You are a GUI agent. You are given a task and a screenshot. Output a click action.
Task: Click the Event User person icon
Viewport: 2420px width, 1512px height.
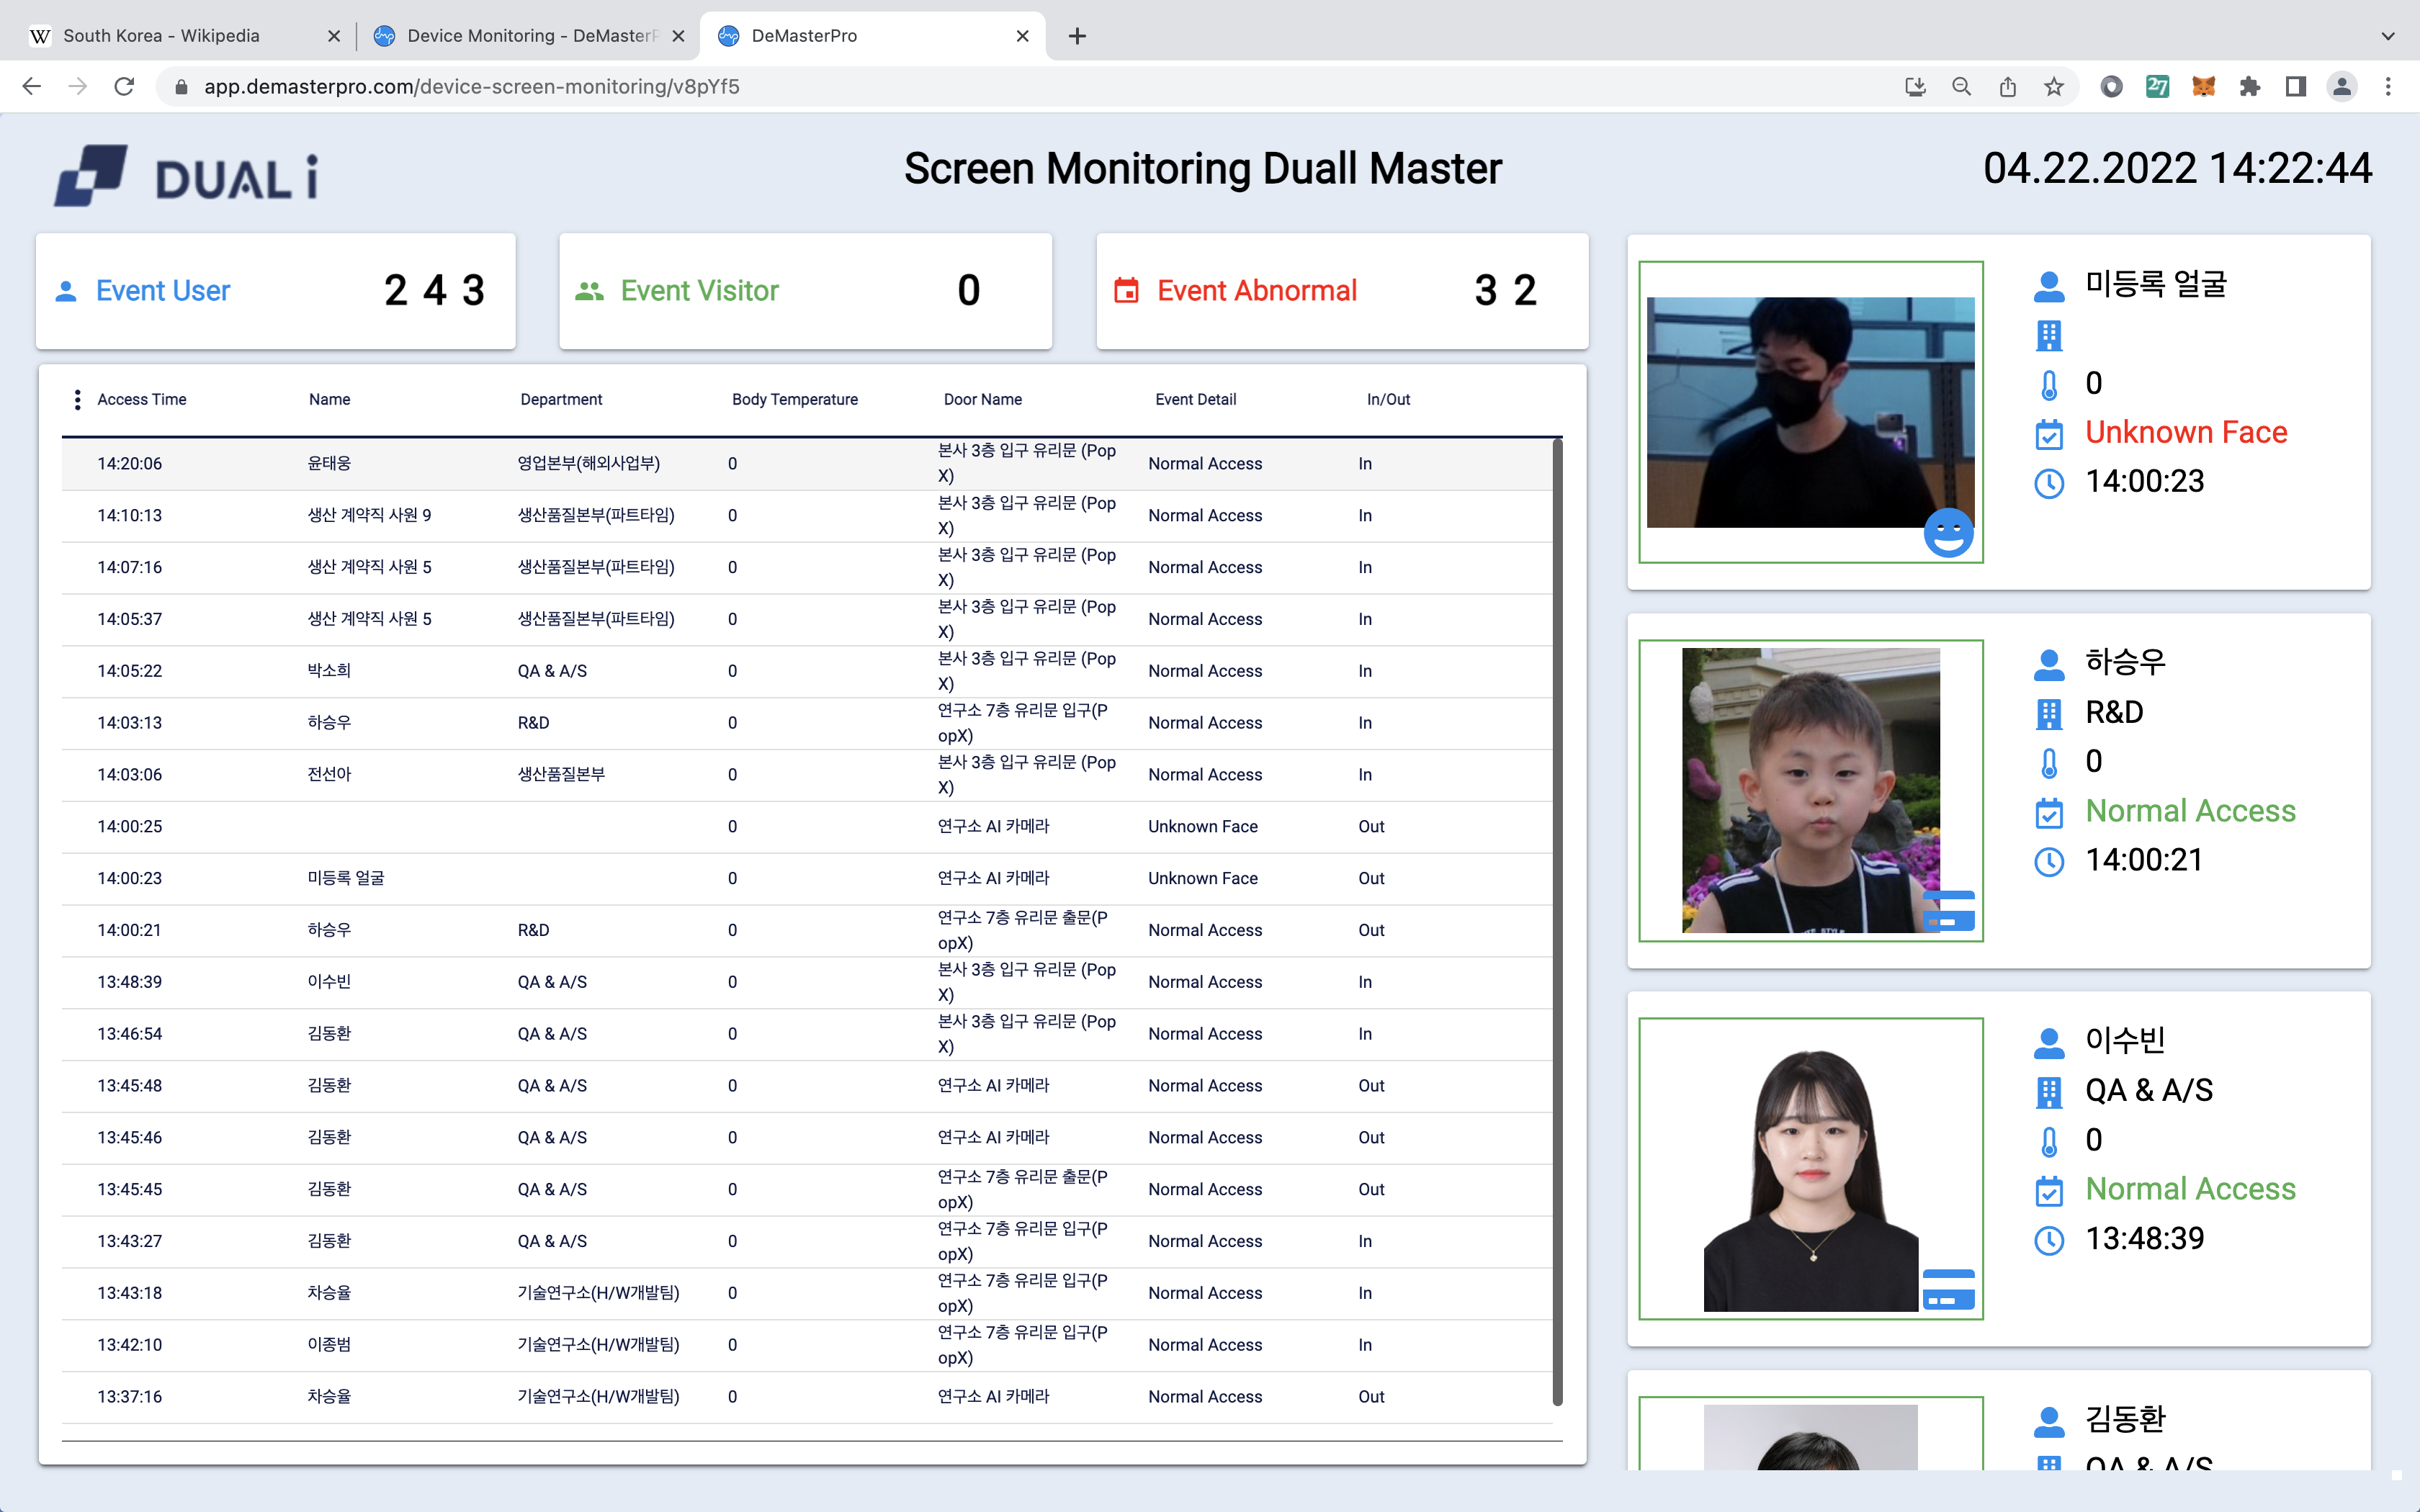(66, 291)
